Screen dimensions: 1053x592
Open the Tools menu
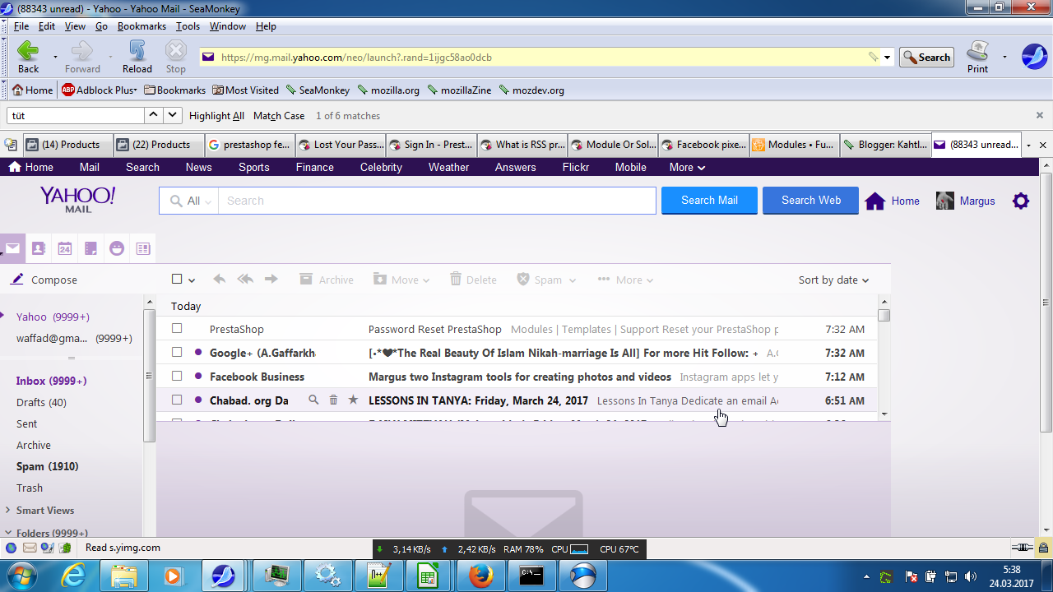tap(188, 26)
